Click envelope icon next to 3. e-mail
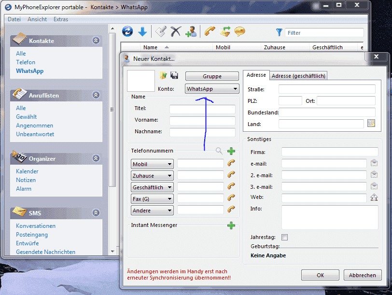This screenshot has width=392, height=295. [374, 186]
